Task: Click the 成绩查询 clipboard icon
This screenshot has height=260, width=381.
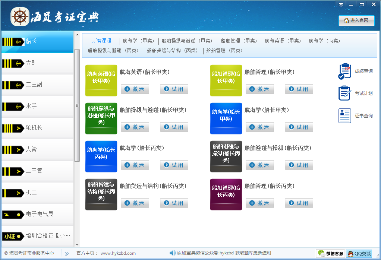Action: pos(345,71)
